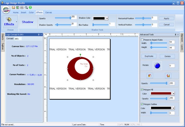The width and height of the screenshot is (185, 127).
Task: Open the Polygon Fill color dropdown arrow
Action: (x=174, y=93)
